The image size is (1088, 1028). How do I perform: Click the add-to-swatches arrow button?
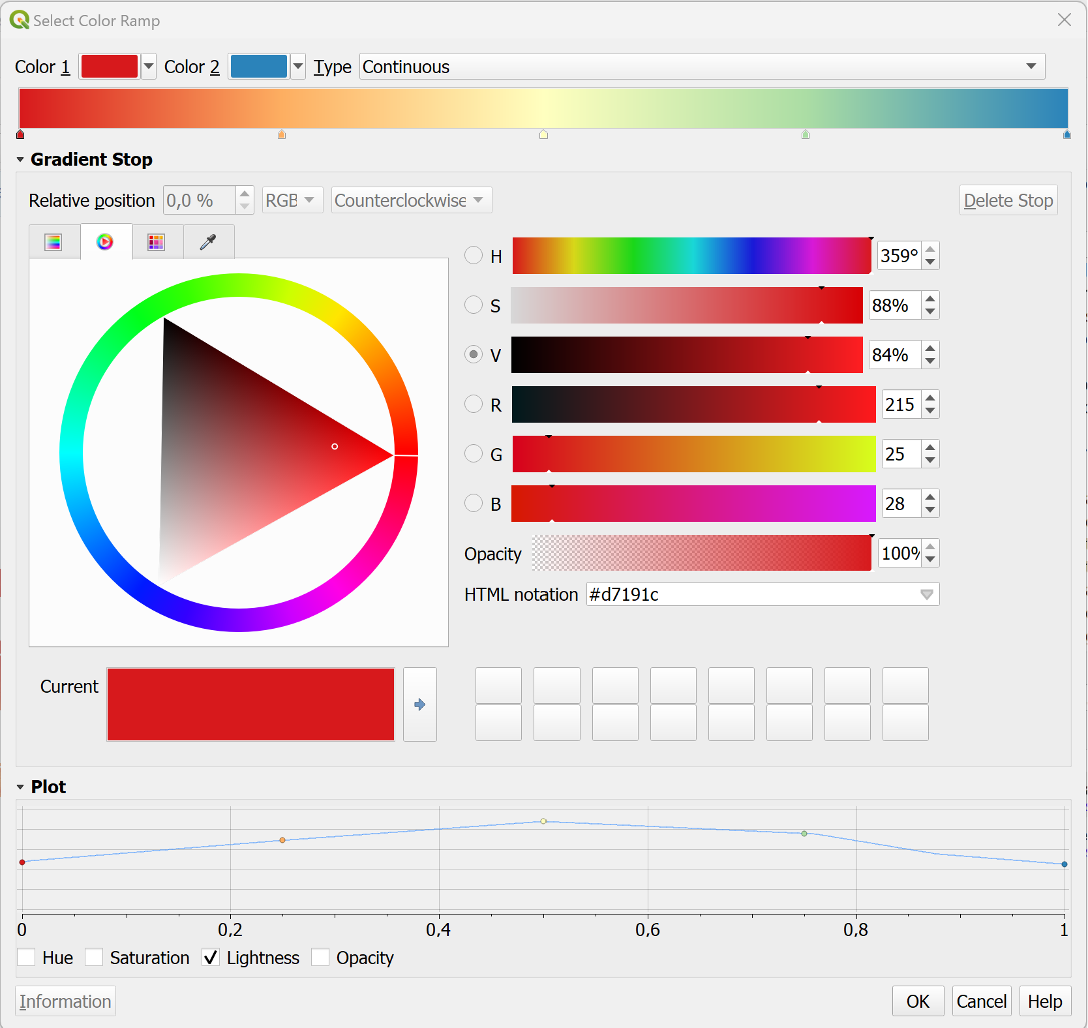(x=420, y=704)
